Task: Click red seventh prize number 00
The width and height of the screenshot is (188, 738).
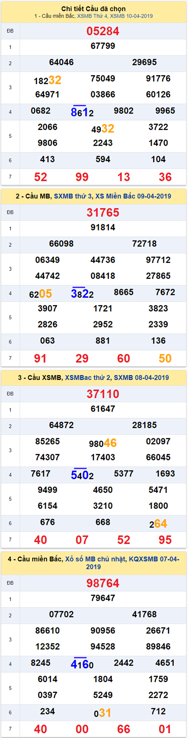Action: (x=82, y=729)
